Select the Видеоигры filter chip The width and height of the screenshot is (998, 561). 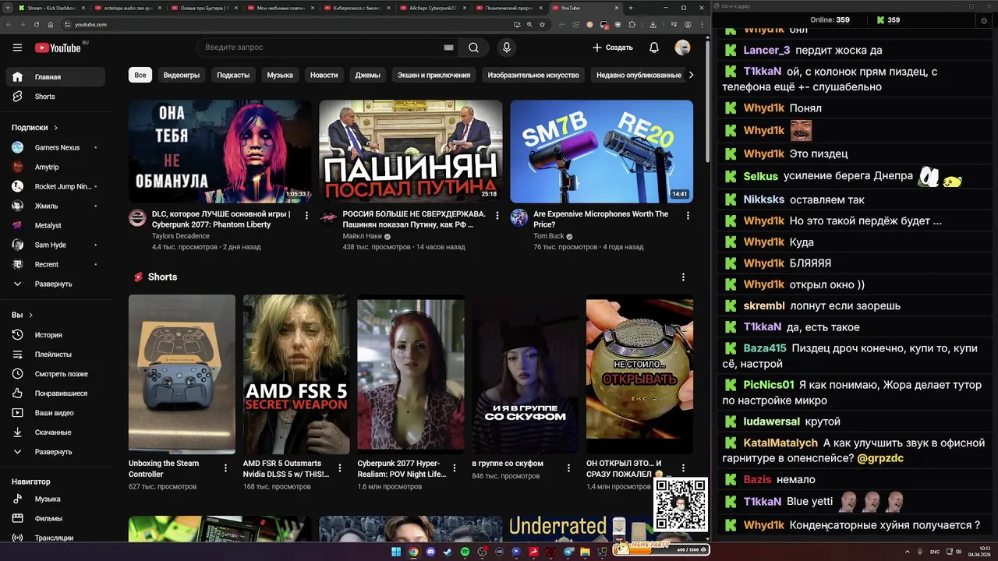(182, 75)
